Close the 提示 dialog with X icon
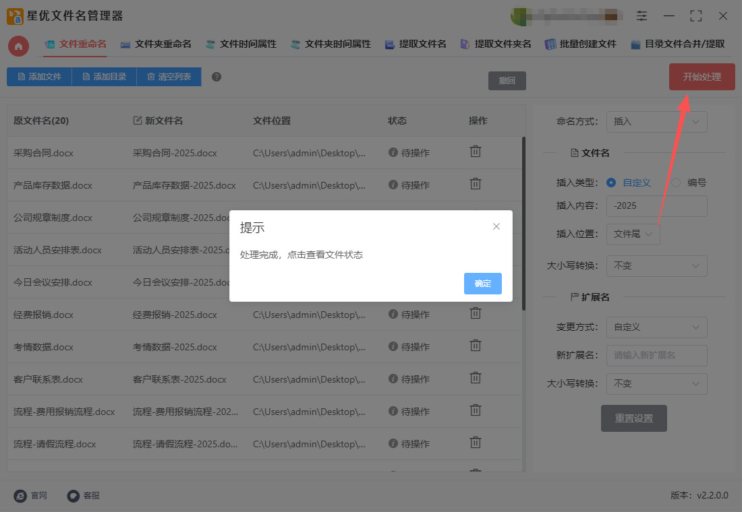This screenshot has height=512, width=742. tap(496, 226)
